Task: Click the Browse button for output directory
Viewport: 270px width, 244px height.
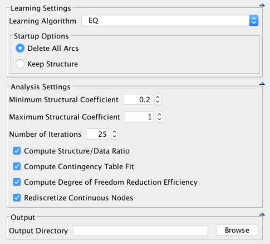Action: click(237, 231)
